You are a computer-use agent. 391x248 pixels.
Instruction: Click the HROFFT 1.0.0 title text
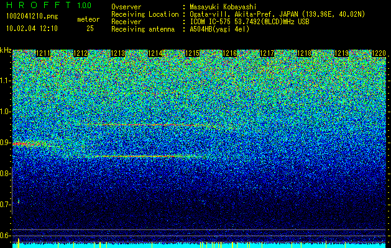[49, 5]
